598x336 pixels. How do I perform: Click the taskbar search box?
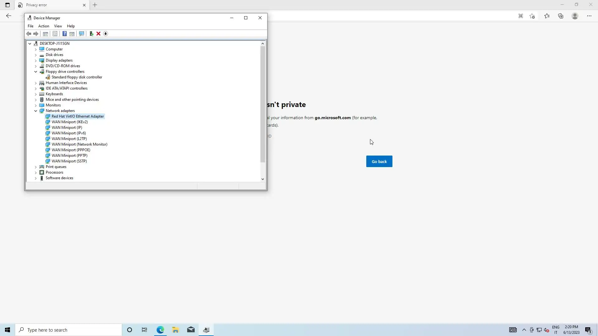pyautogui.click(x=69, y=330)
